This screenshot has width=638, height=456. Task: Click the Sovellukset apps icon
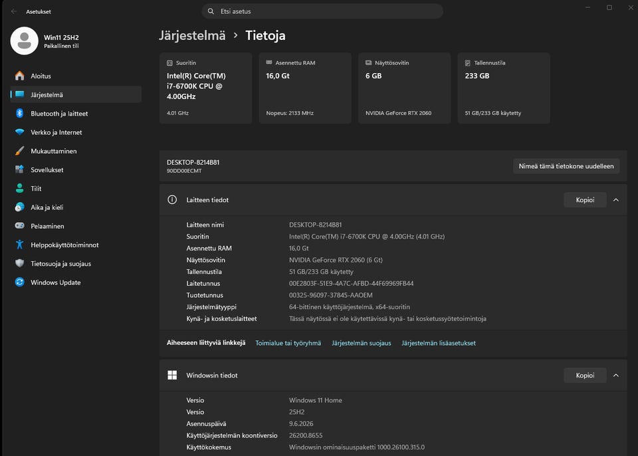pos(19,170)
